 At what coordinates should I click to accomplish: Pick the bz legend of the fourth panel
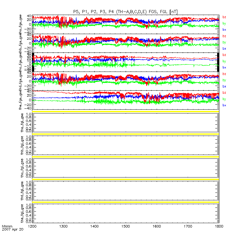(x=224, y=74)
